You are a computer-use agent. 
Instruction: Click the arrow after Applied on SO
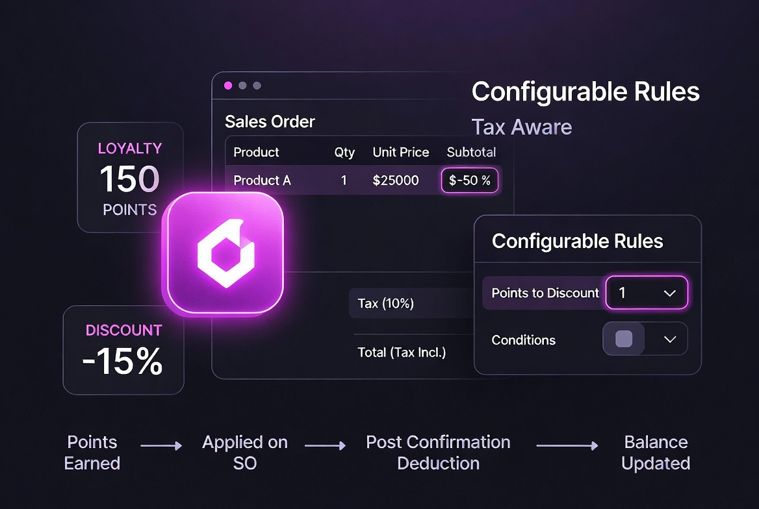326,445
